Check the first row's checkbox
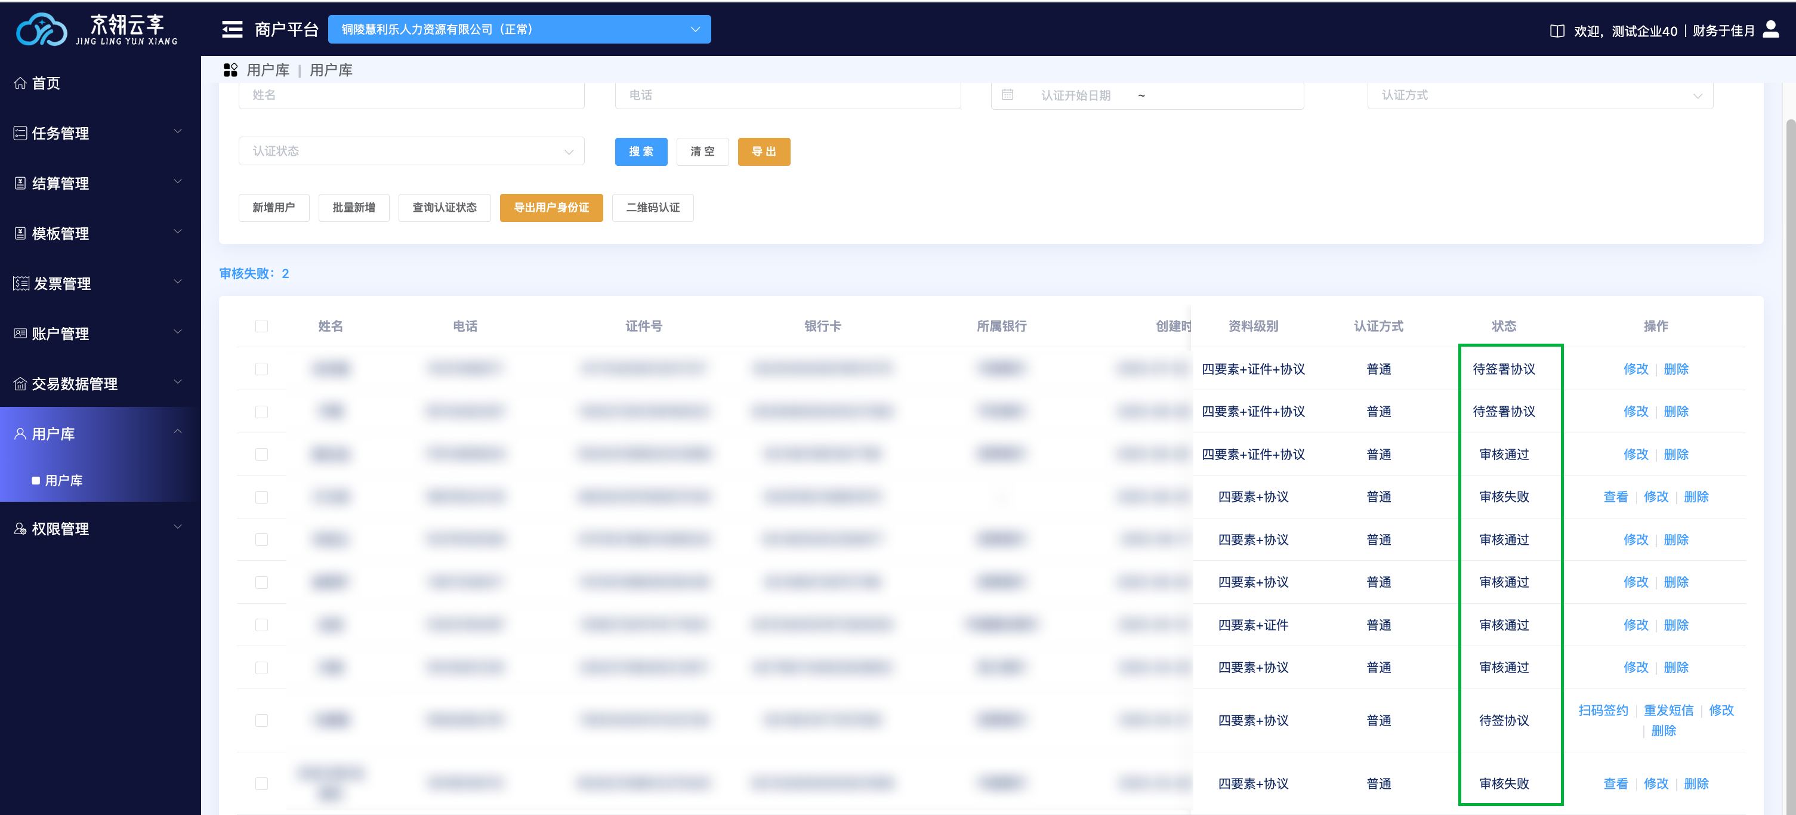This screenshot has width=1796, height=815. [x=261, y=369]
